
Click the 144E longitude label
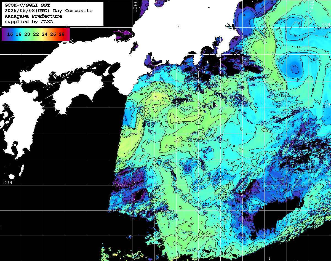pyautogui.click(x=312, y=6)
